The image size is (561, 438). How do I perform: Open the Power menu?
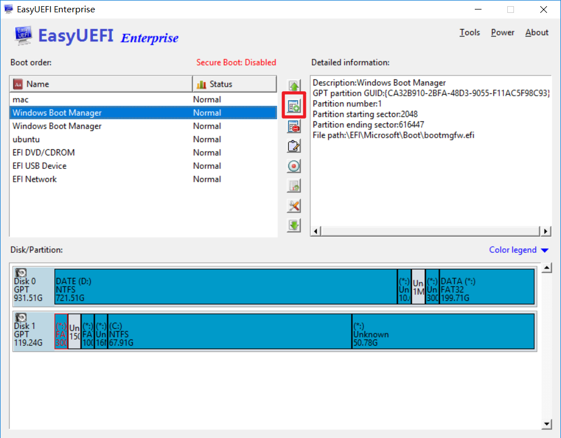(502, 32)
